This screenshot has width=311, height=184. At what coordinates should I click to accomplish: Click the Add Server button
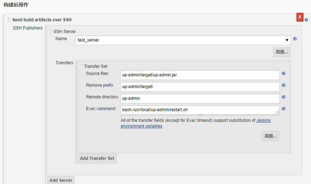click(61, 180)
